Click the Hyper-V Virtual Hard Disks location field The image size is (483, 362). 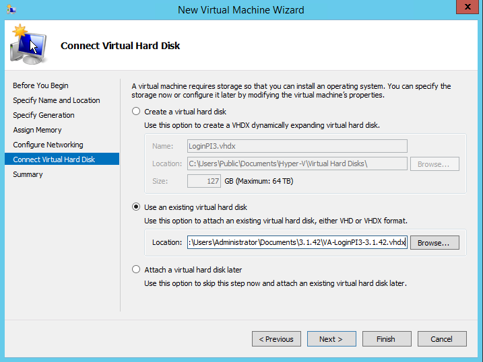point(297,164)
